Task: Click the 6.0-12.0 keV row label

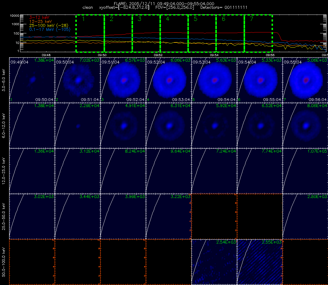Action: tap(4, 126)
